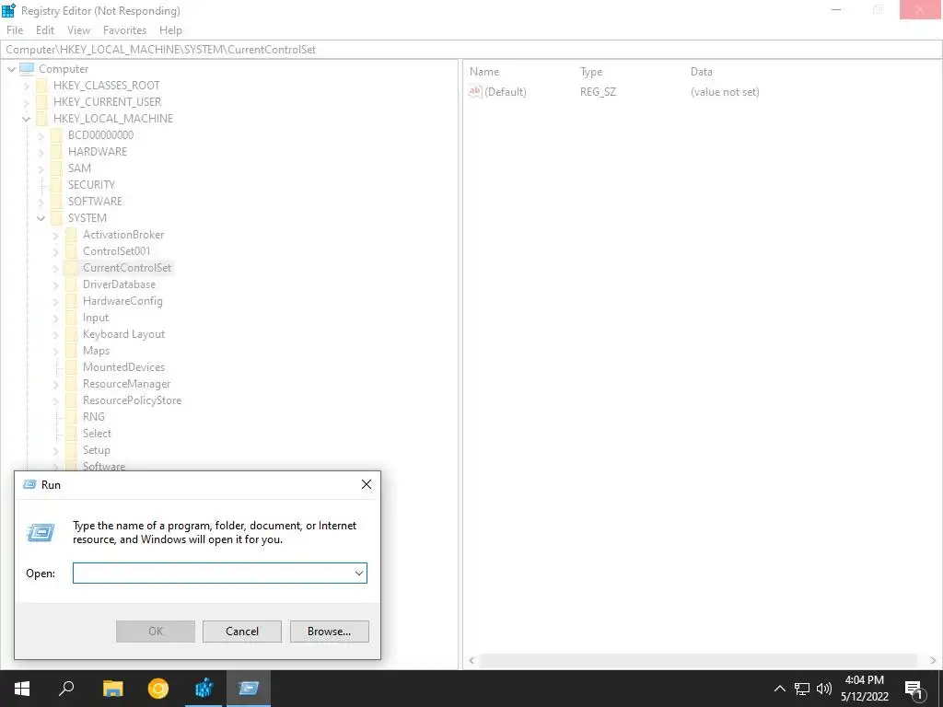Viewport: 943px width, 707px height.
Task: Expand the BCD00000000 key
Action: click(x=41, y=136)
